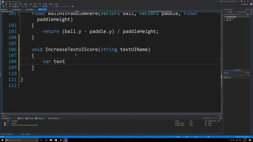The width and height of the screenshot is (253, 142).
Task: Open the Debug configuration dropdown in toolbar
Action: (36, 6)
